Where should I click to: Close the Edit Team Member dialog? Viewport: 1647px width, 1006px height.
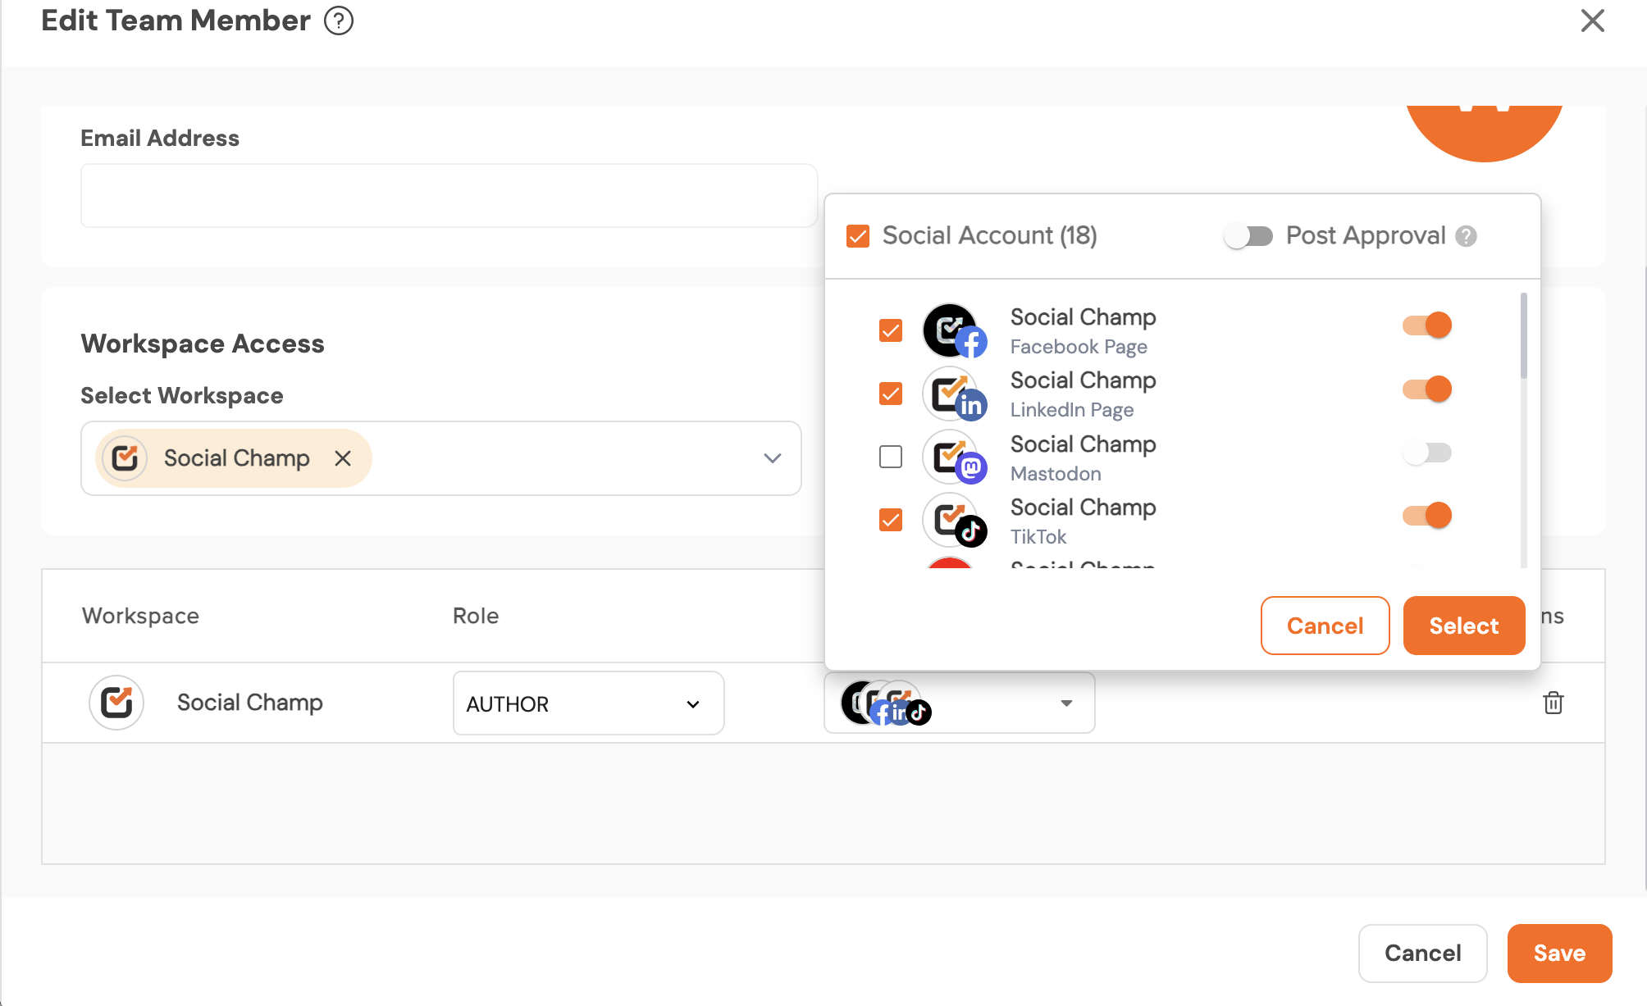pos(1592,20)
